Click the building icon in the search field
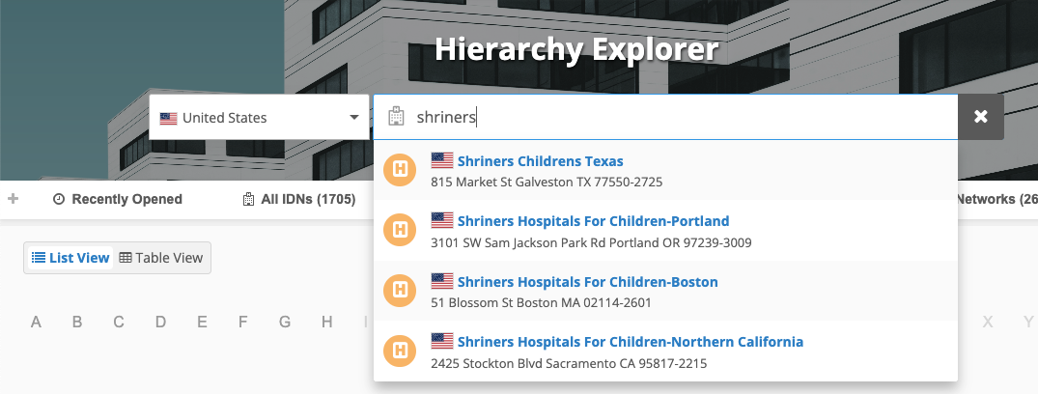Image resolution: width=1038 pixels, height=394 pixels. coord(396,117)
